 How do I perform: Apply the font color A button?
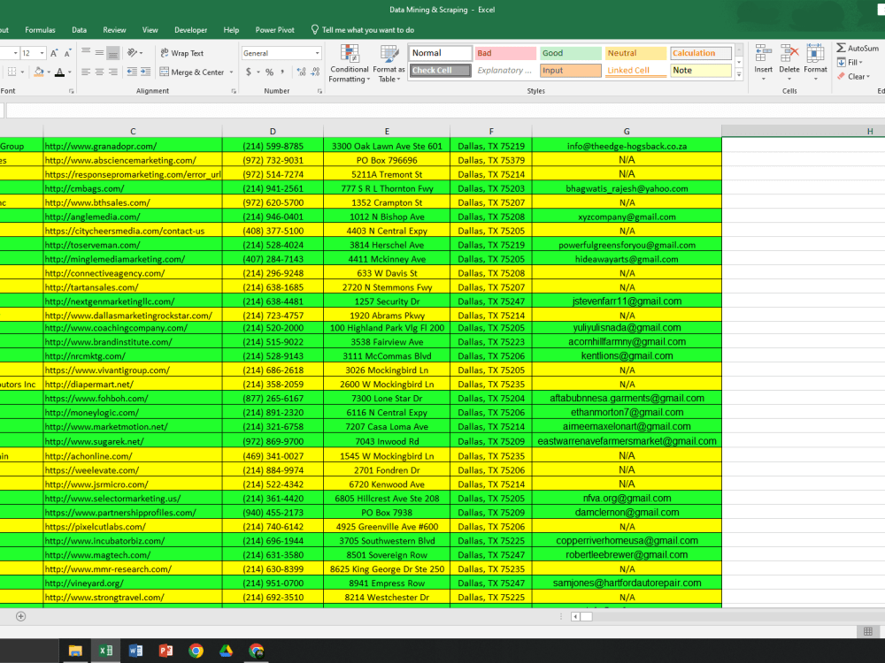click(59, 72)
